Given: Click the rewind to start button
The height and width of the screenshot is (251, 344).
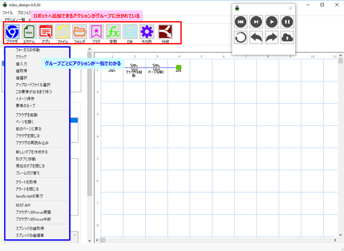Looking at the screenshot, I should click(x=240, y=22).
